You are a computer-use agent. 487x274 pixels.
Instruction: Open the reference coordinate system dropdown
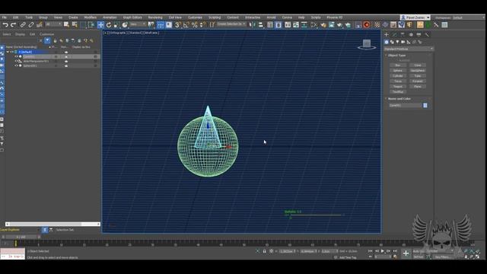tap(138, 24)
